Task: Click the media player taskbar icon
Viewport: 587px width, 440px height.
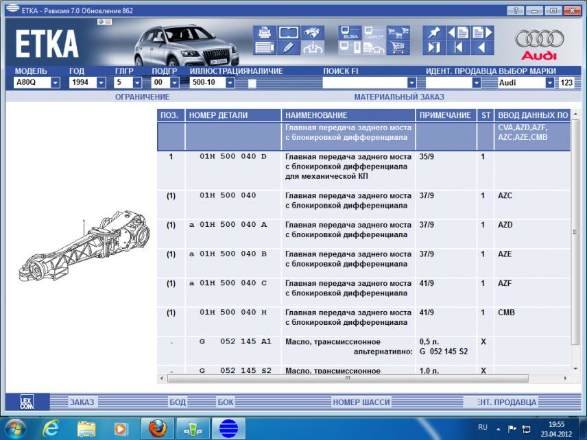Action: tap(121, 428)
